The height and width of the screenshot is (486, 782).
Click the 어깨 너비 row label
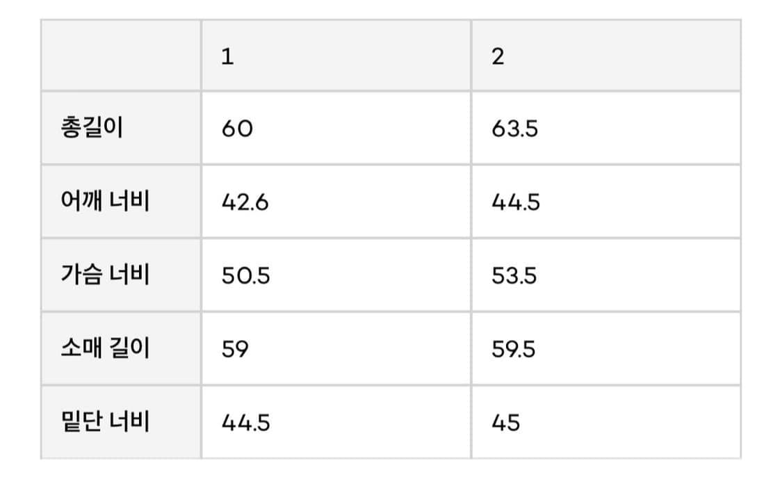(105, 200)
